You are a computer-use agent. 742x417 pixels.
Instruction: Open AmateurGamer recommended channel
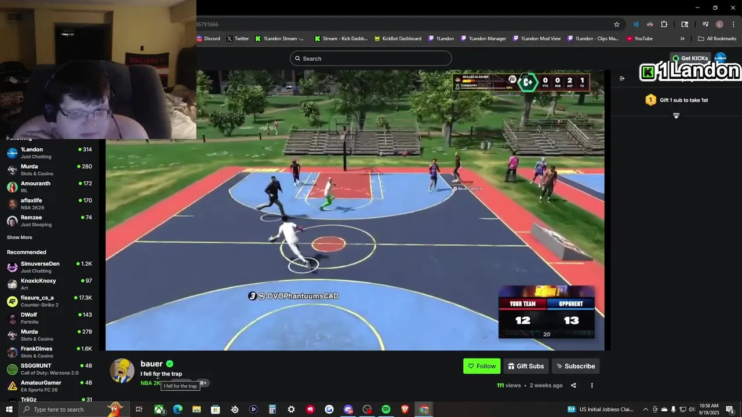click(49, 386)
